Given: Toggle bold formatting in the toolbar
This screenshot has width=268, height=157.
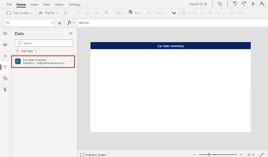Looking at the screenshot, I should pyautogui.click(x=66, y=13).
